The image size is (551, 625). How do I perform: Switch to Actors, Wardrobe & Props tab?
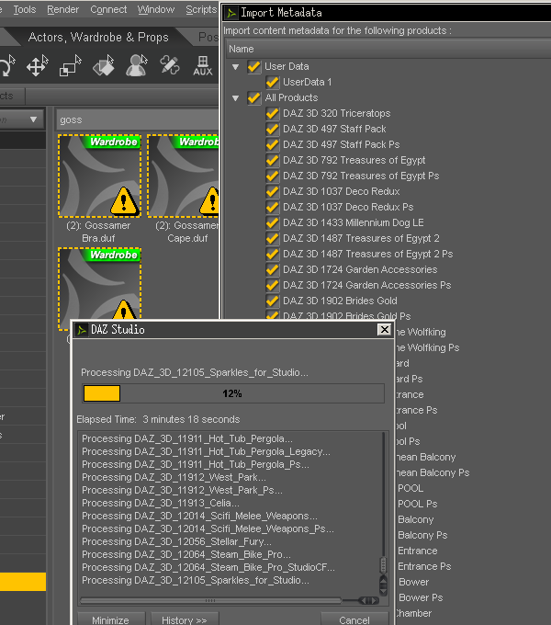(x=98, y=37)
